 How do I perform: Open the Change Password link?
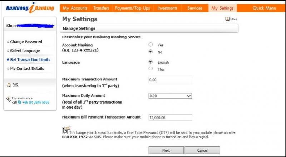point(26,42)
